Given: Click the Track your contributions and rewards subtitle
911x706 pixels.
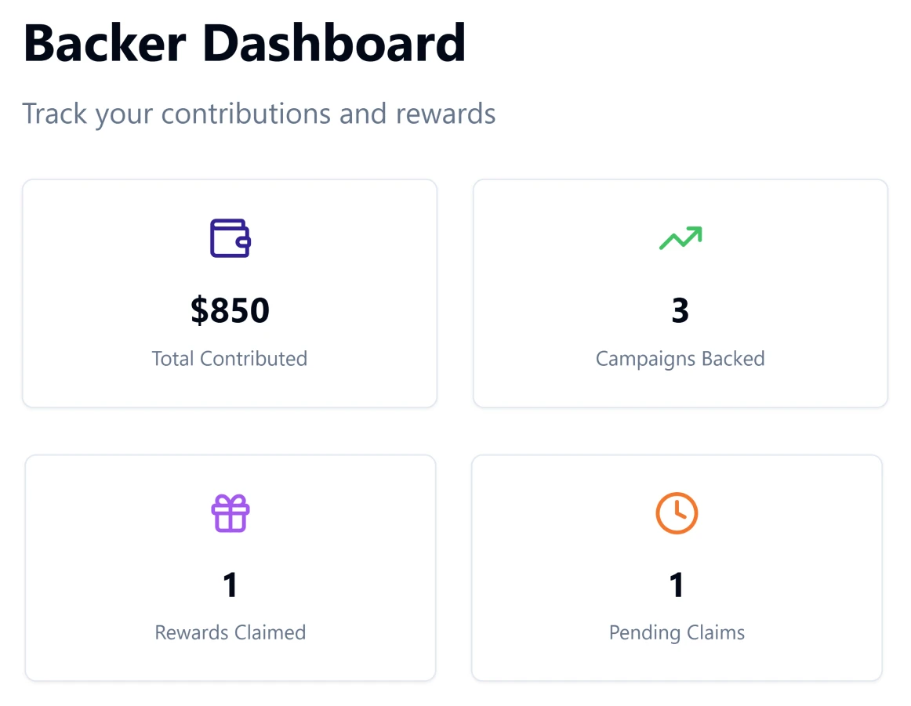Looking at the screenshot, I should pos(260,114).
